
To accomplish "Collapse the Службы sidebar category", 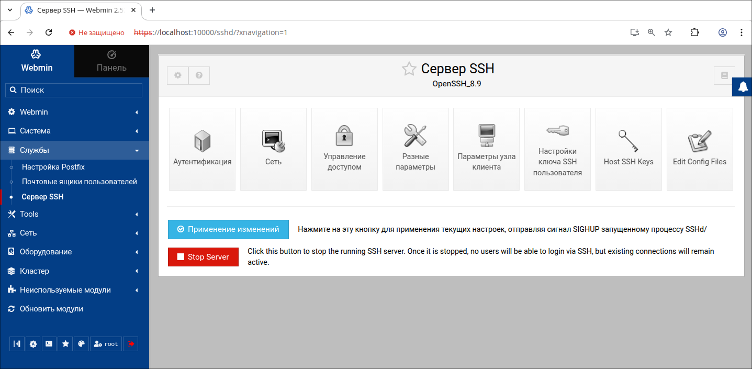I will [x=74, y=150].
